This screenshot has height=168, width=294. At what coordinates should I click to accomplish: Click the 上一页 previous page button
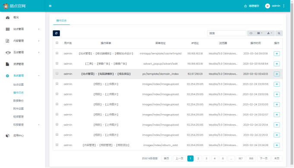pyautogui.click(x=180, y=159)
